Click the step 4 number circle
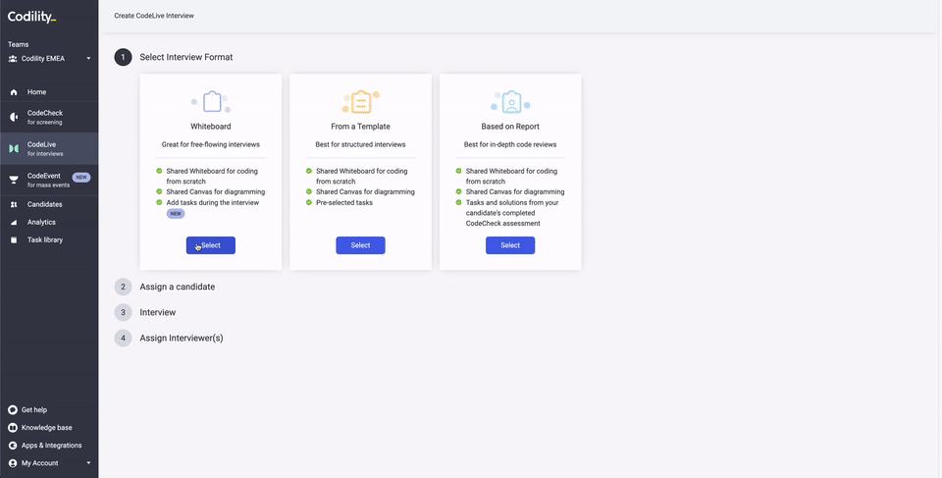 click(124, 338)
